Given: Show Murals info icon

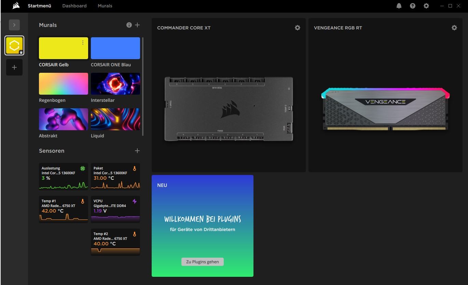Looking at the screenshot, I should point(129,25).
